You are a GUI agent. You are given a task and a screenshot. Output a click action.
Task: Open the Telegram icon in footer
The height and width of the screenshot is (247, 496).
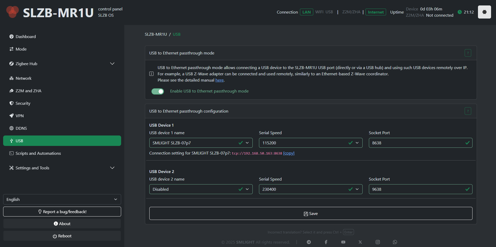click(x=309, y=242)
